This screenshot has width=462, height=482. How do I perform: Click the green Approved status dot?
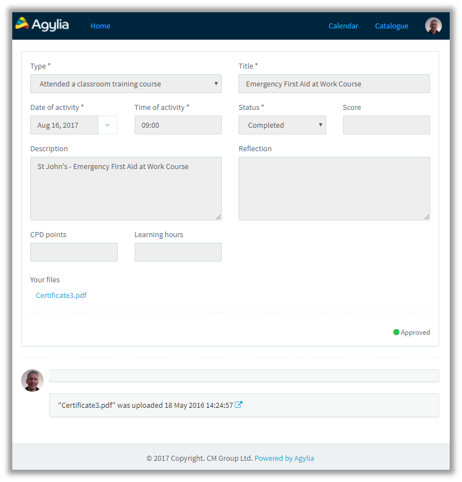click(x=396, y=332)
